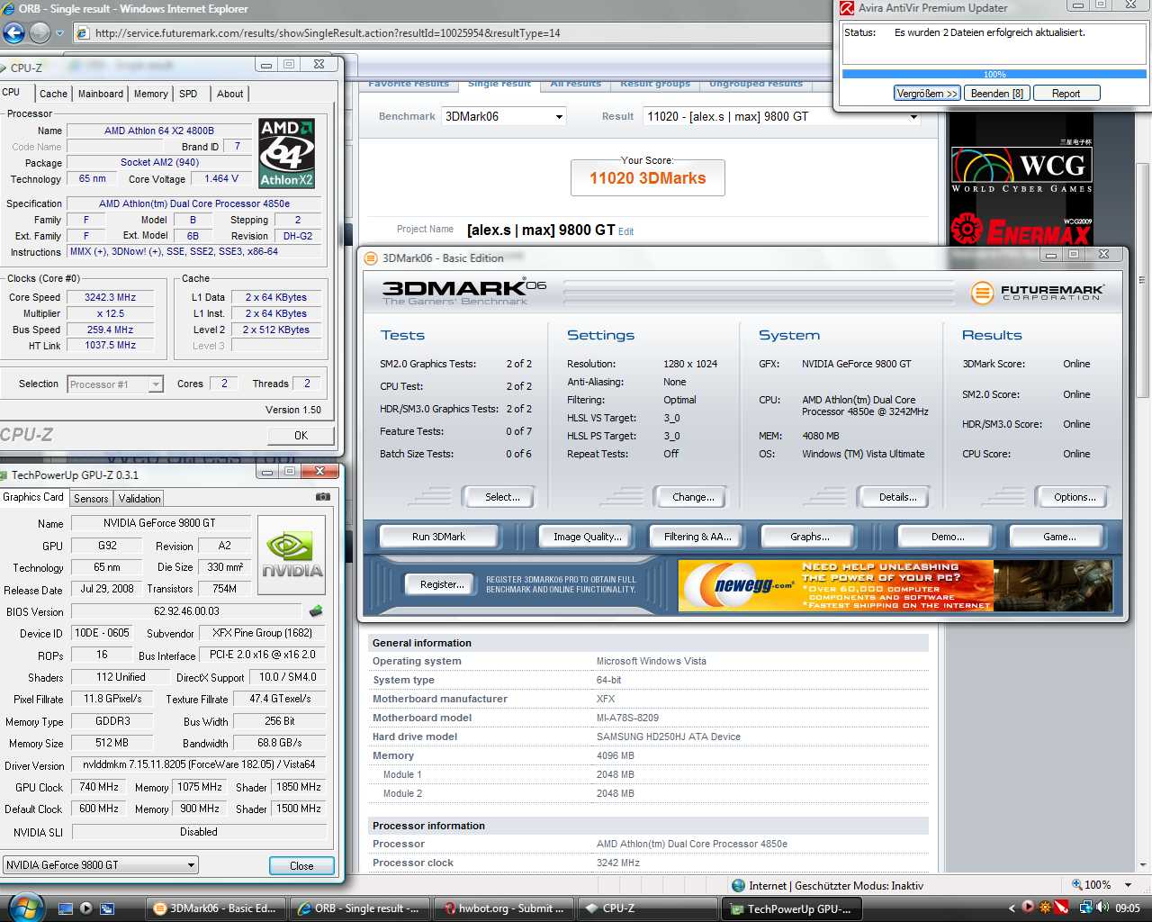1152x922 pixels.
Task: Click Beenden [8] button in Avira updater
Action: 996,94
